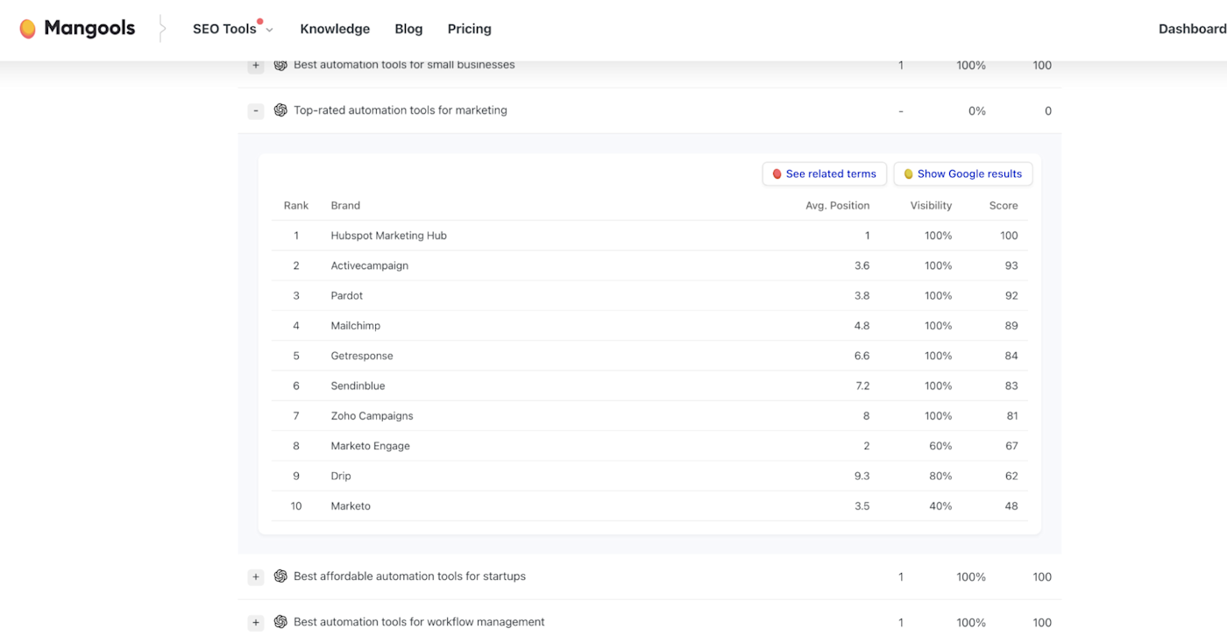Viewport: 1227px width, 636px height.
Task: Click the red icon on See related terms
Action: (777, 174)
